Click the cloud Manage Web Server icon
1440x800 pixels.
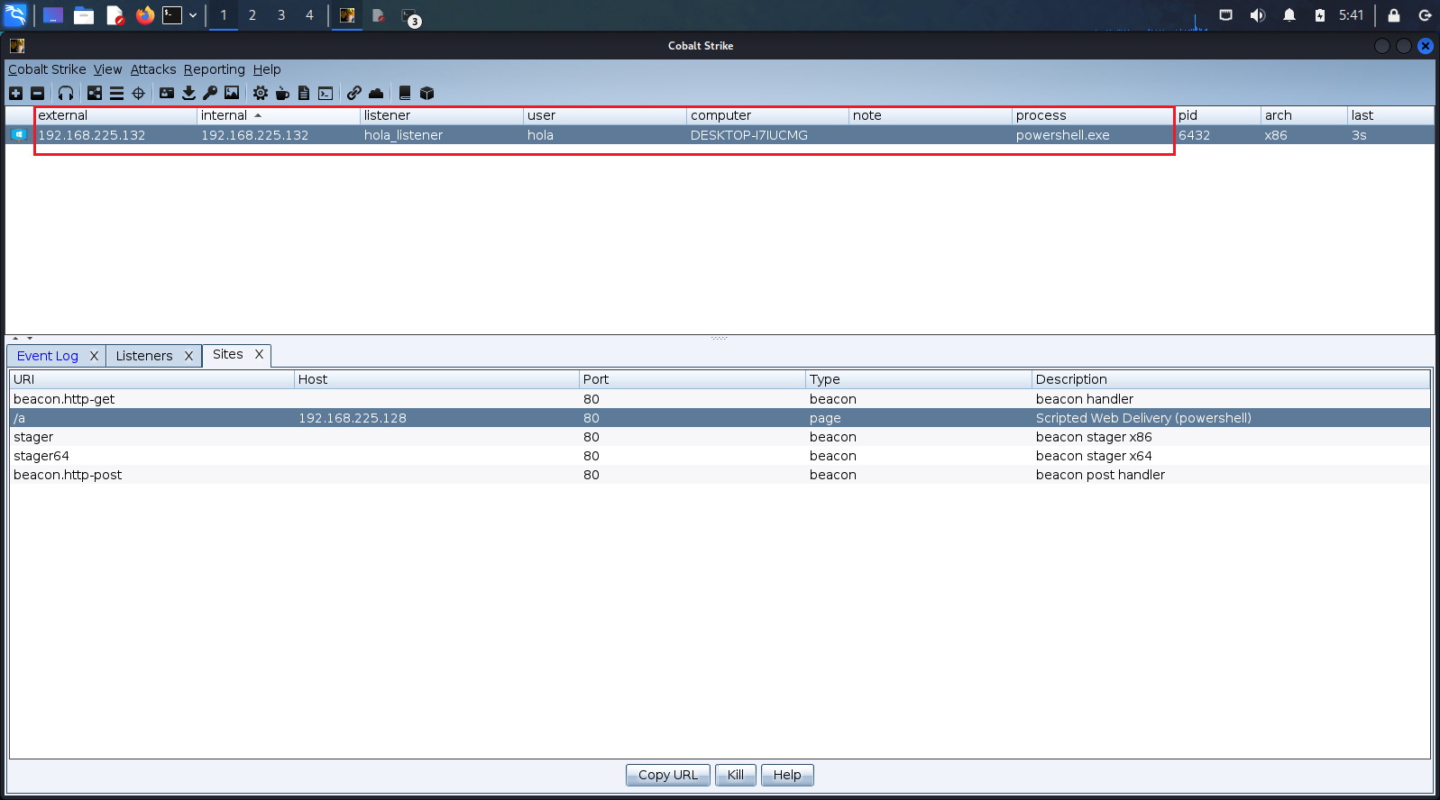point(376,93)
